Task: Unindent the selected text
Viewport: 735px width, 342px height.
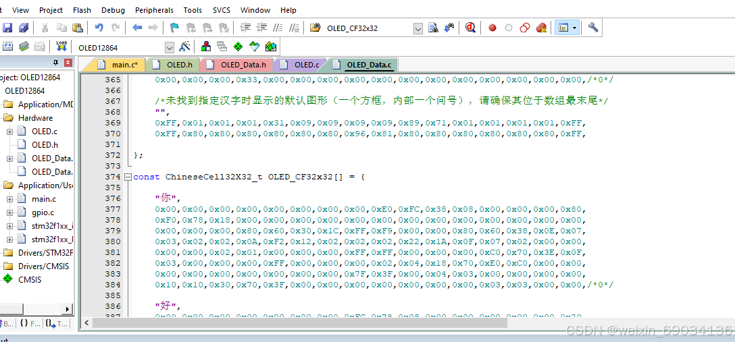Action: point(262,28)
